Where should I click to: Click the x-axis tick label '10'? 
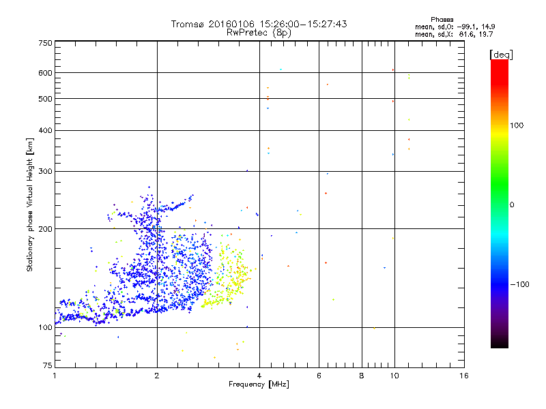394,376
